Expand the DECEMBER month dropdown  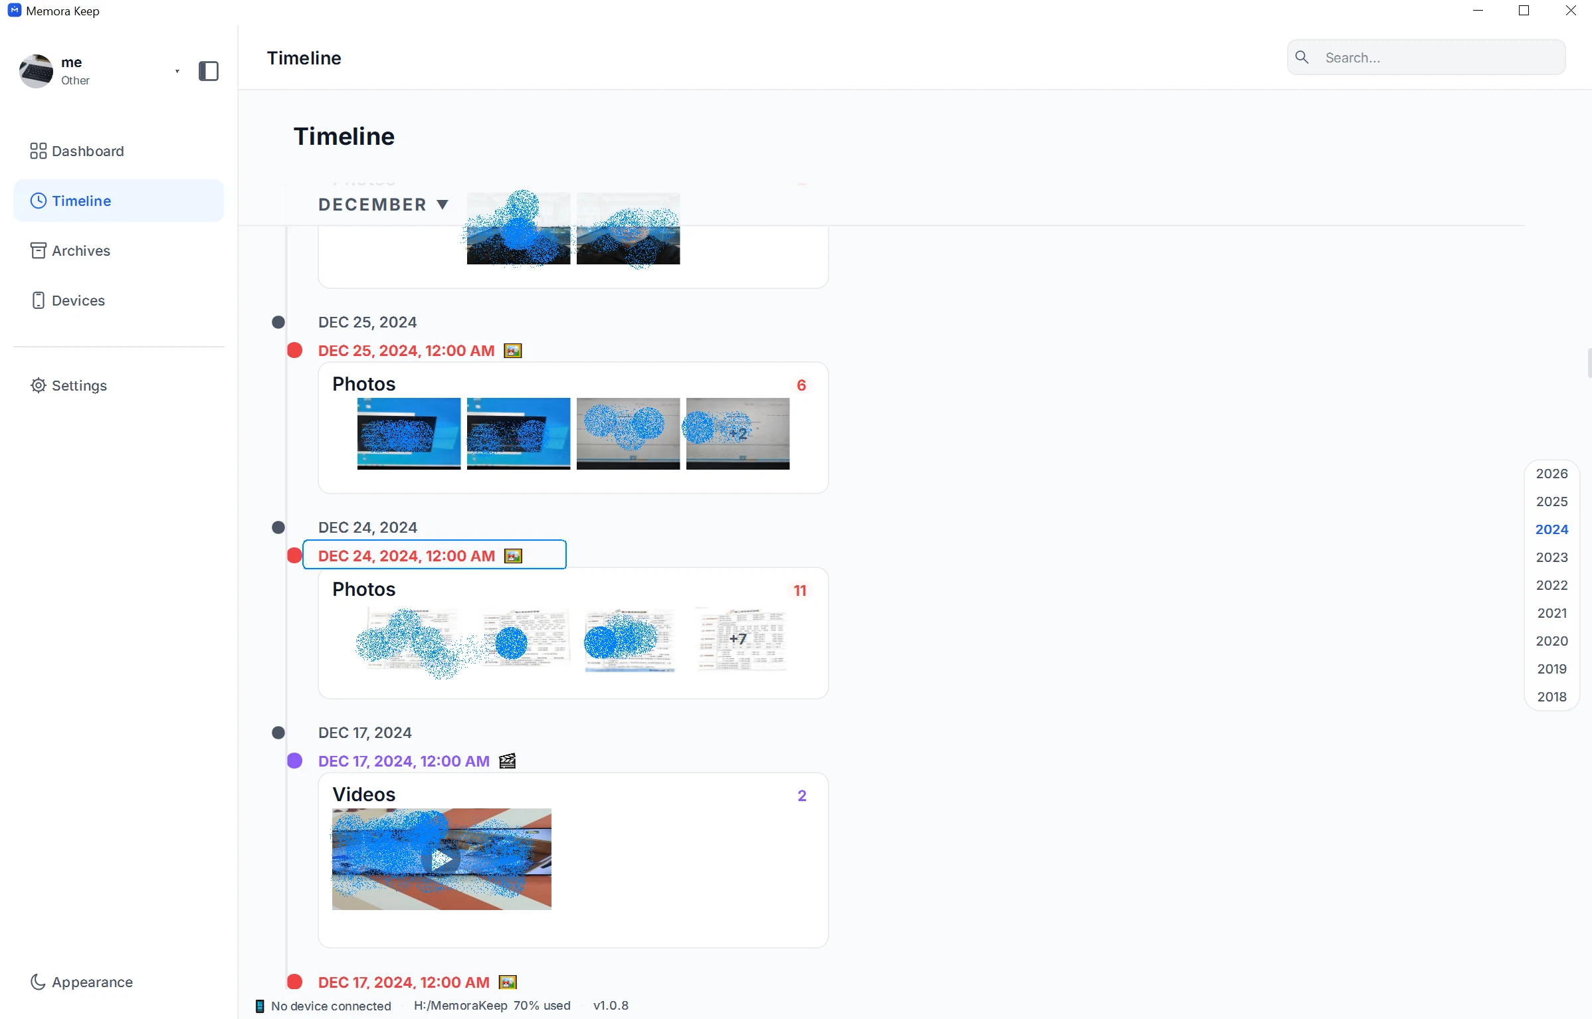point(383,205)
